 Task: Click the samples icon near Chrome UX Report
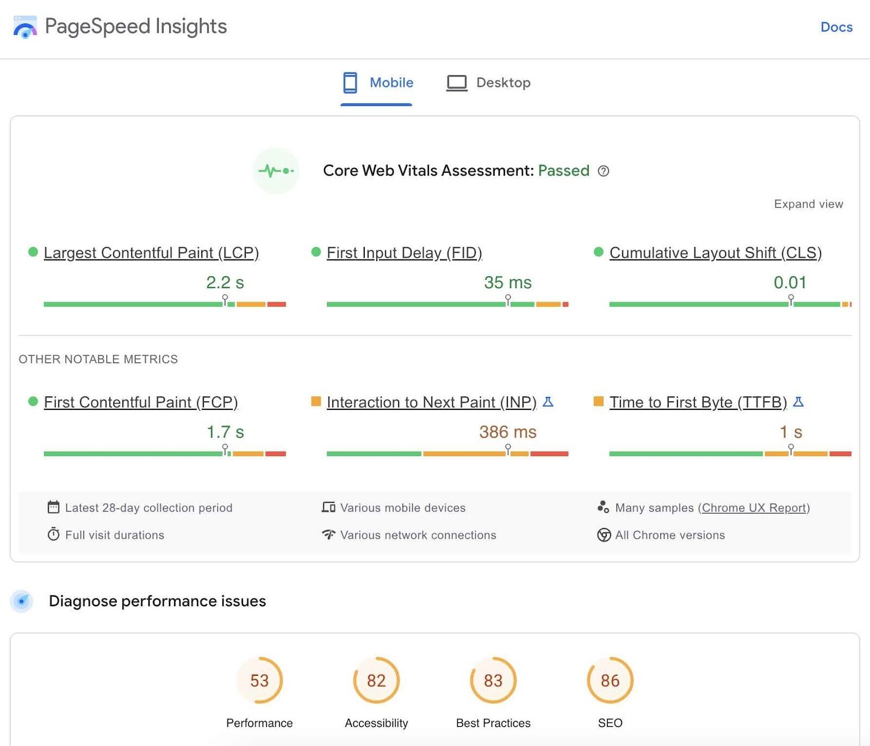pos(604,507)
